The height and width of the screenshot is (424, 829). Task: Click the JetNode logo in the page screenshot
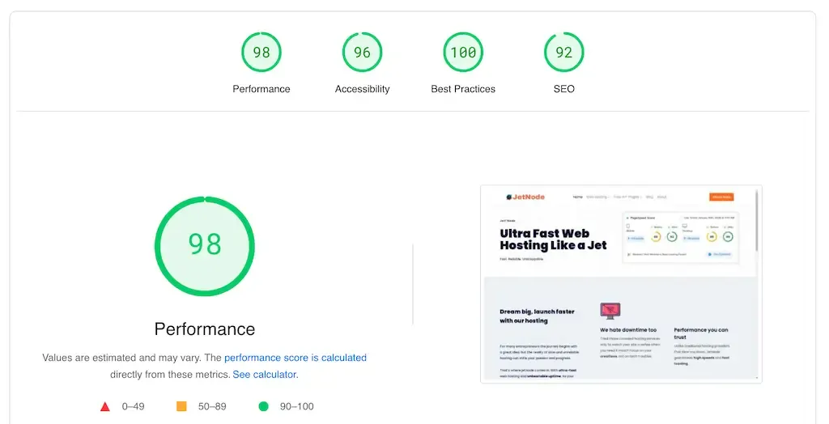click(529, 197)
